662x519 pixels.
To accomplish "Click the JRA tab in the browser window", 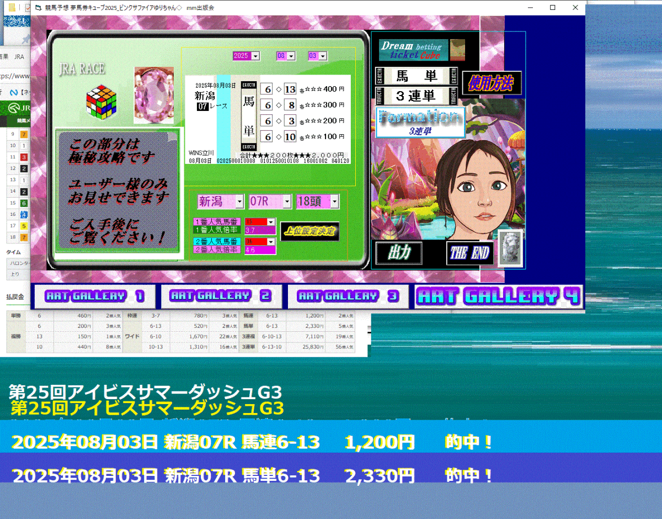I will pos(19,57).
